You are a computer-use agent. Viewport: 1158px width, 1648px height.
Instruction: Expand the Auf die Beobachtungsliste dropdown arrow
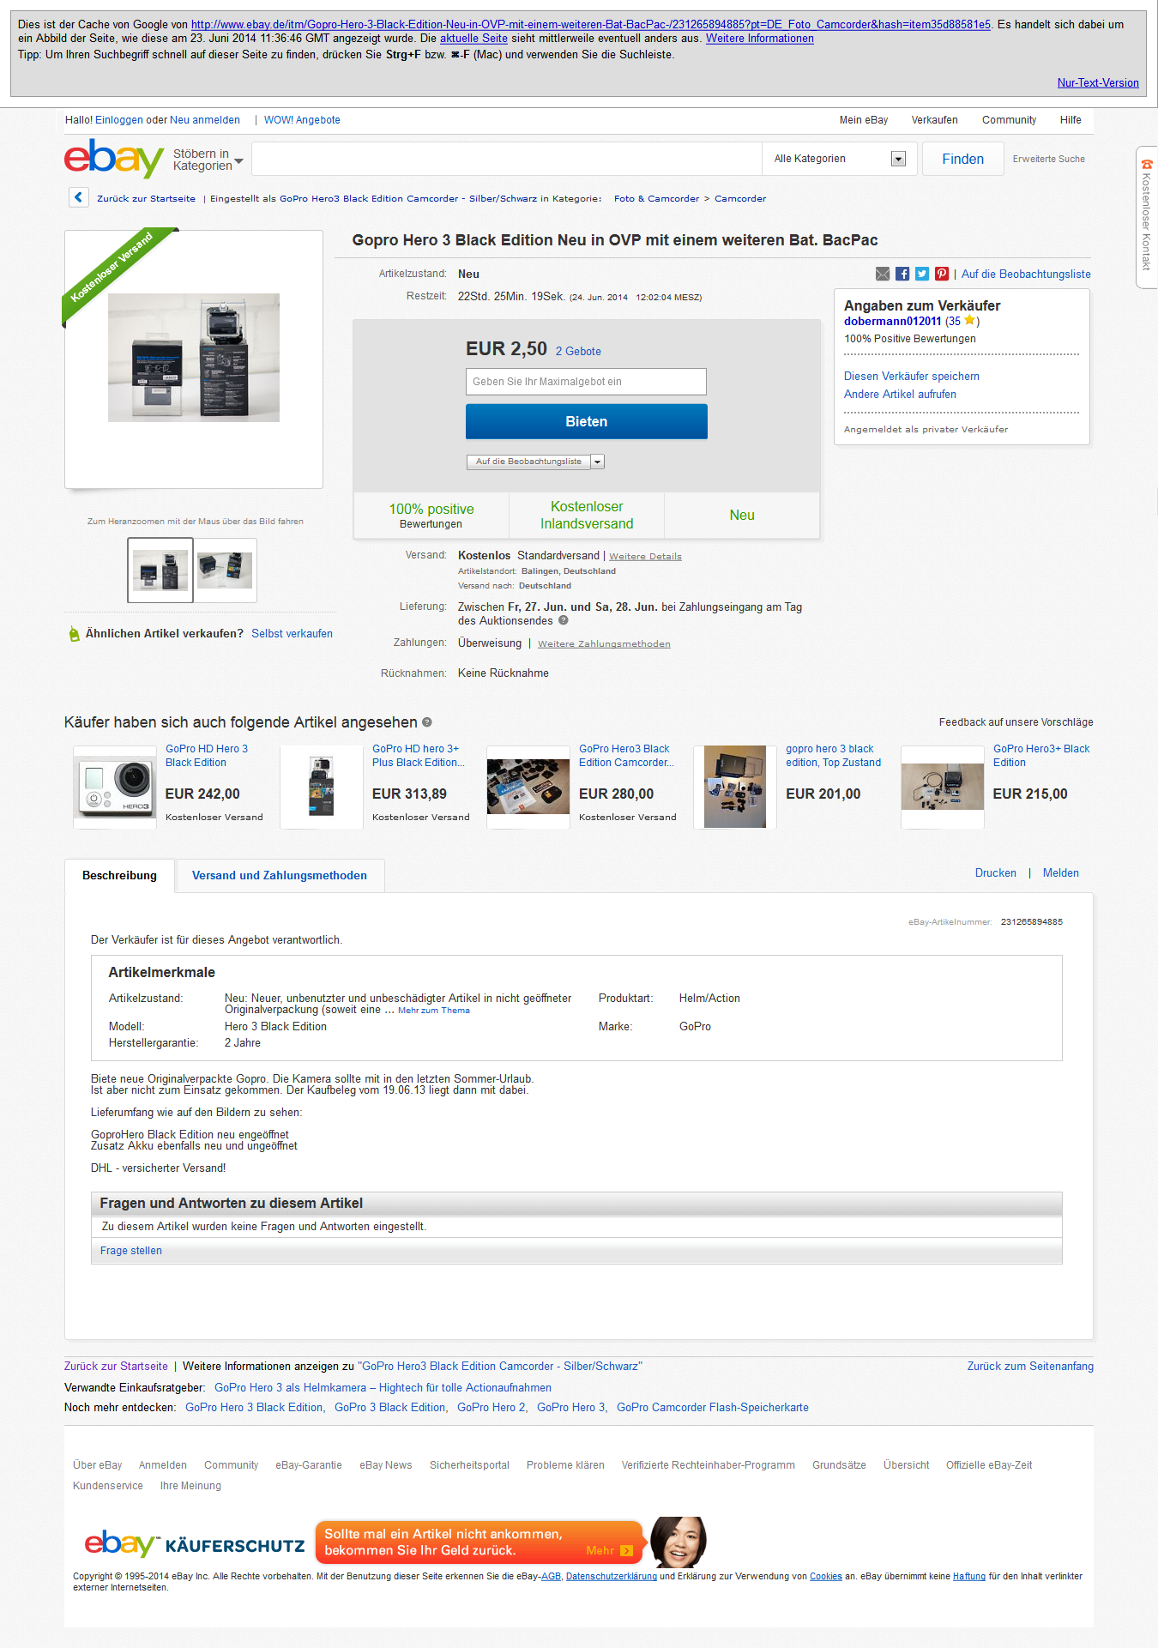click(598, 462)
